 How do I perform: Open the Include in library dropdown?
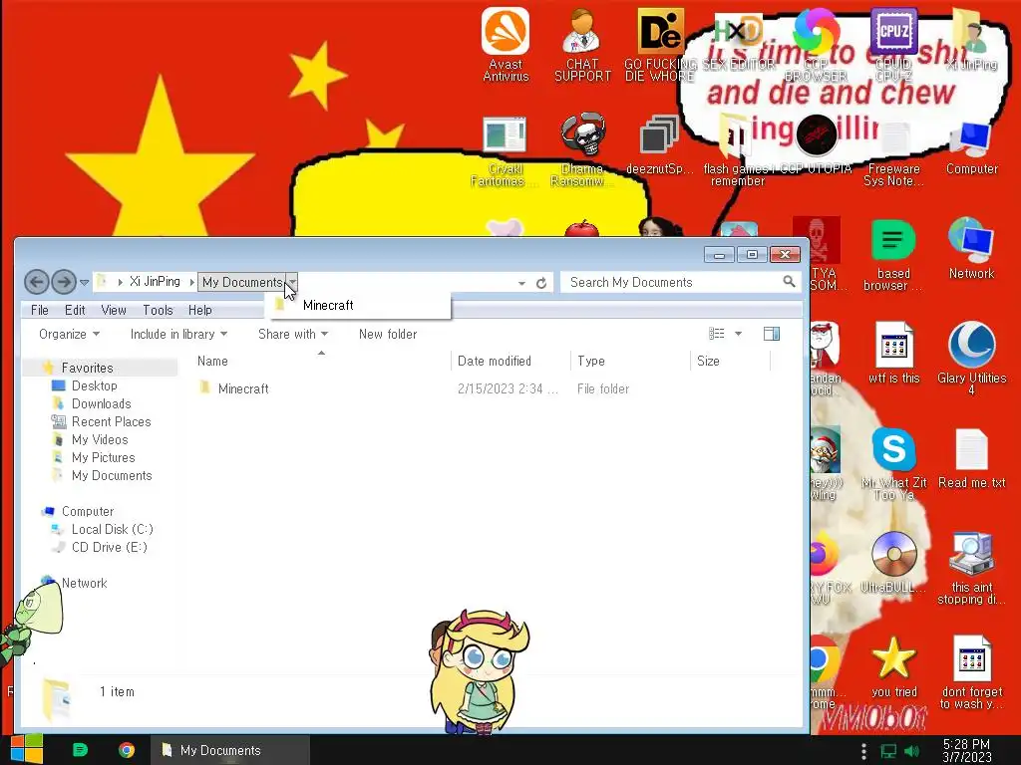tap(178, 334)
